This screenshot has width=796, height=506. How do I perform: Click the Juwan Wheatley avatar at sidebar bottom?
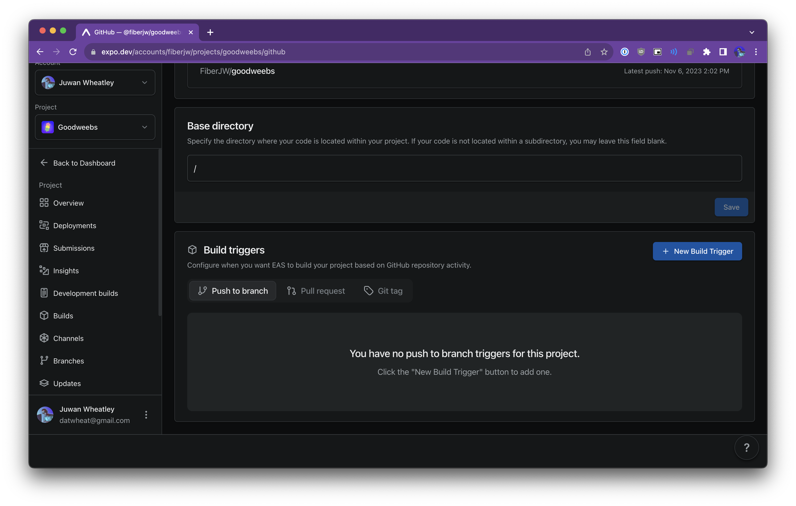(45, 415)
